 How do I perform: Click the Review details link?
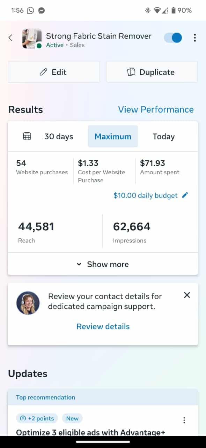pos(103,327)
